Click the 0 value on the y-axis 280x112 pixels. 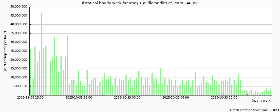point(26,95)
